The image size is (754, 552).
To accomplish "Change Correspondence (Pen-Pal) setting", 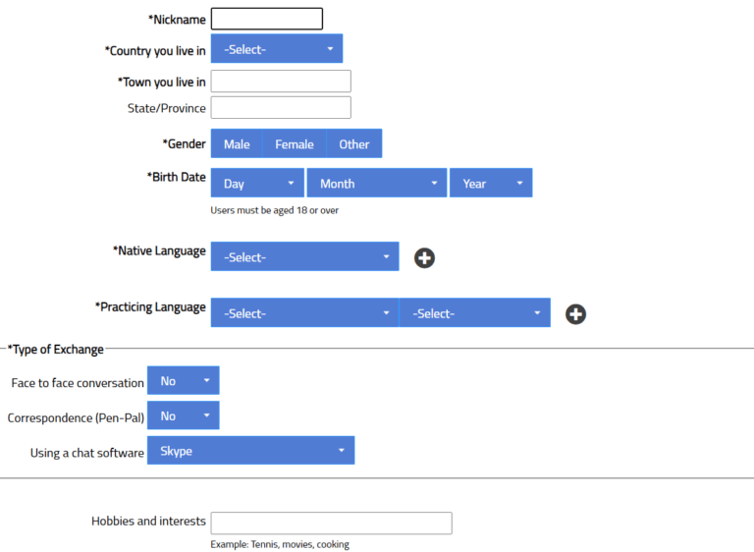I will click(x=184, y=416).
